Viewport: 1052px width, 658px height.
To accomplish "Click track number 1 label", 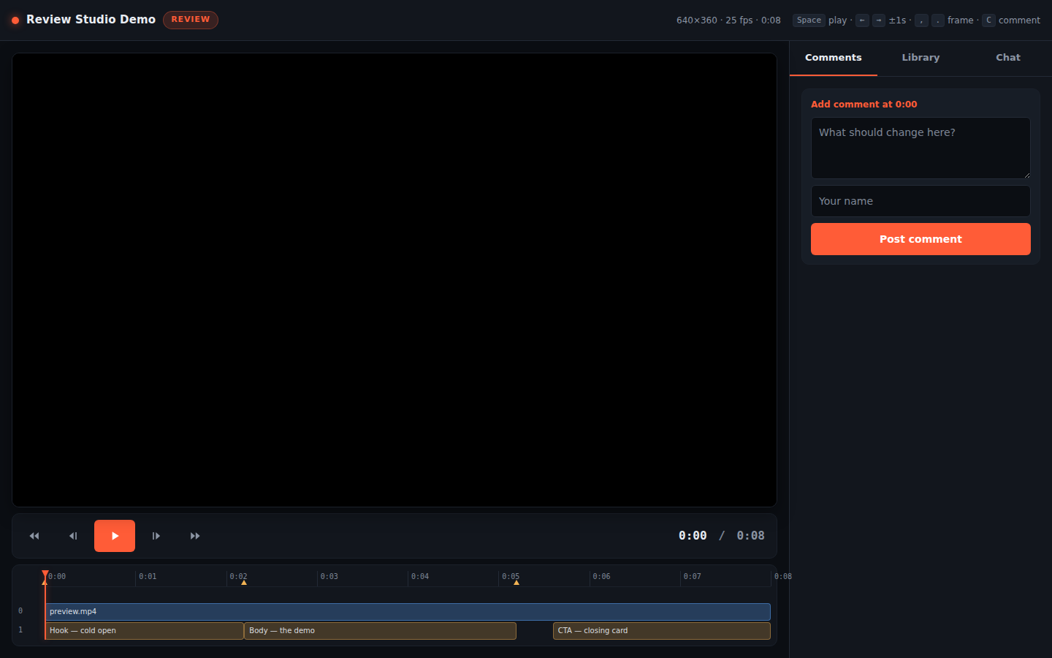I will pos(20,630).
